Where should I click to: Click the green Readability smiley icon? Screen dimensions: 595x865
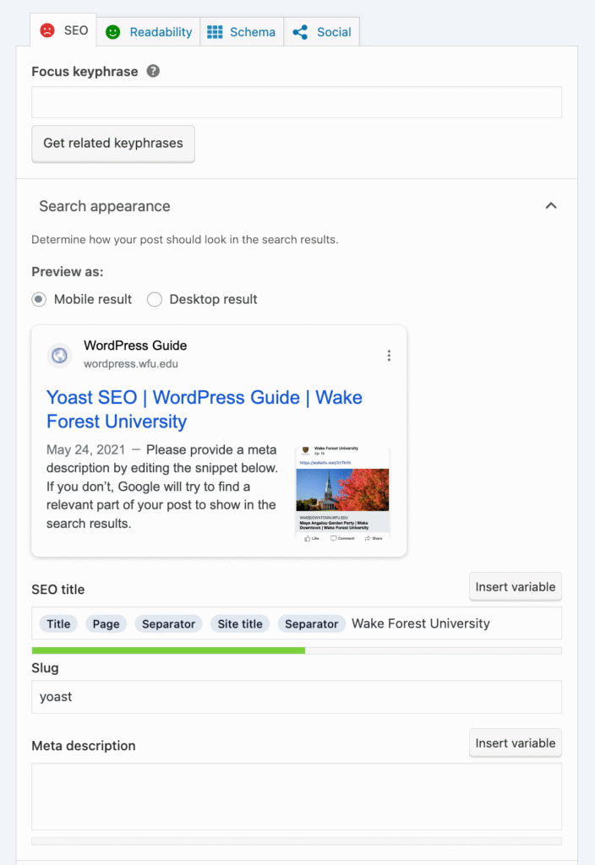114,32
